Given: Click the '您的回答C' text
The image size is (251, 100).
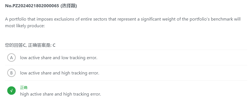Looking at the screenshot, I should point(15,45).
